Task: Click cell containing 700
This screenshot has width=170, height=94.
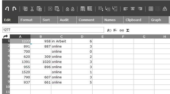Action: 20,51
